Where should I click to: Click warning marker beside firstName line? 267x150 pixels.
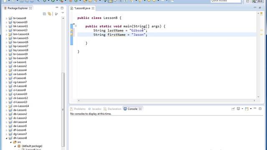[x=72, y=35]
